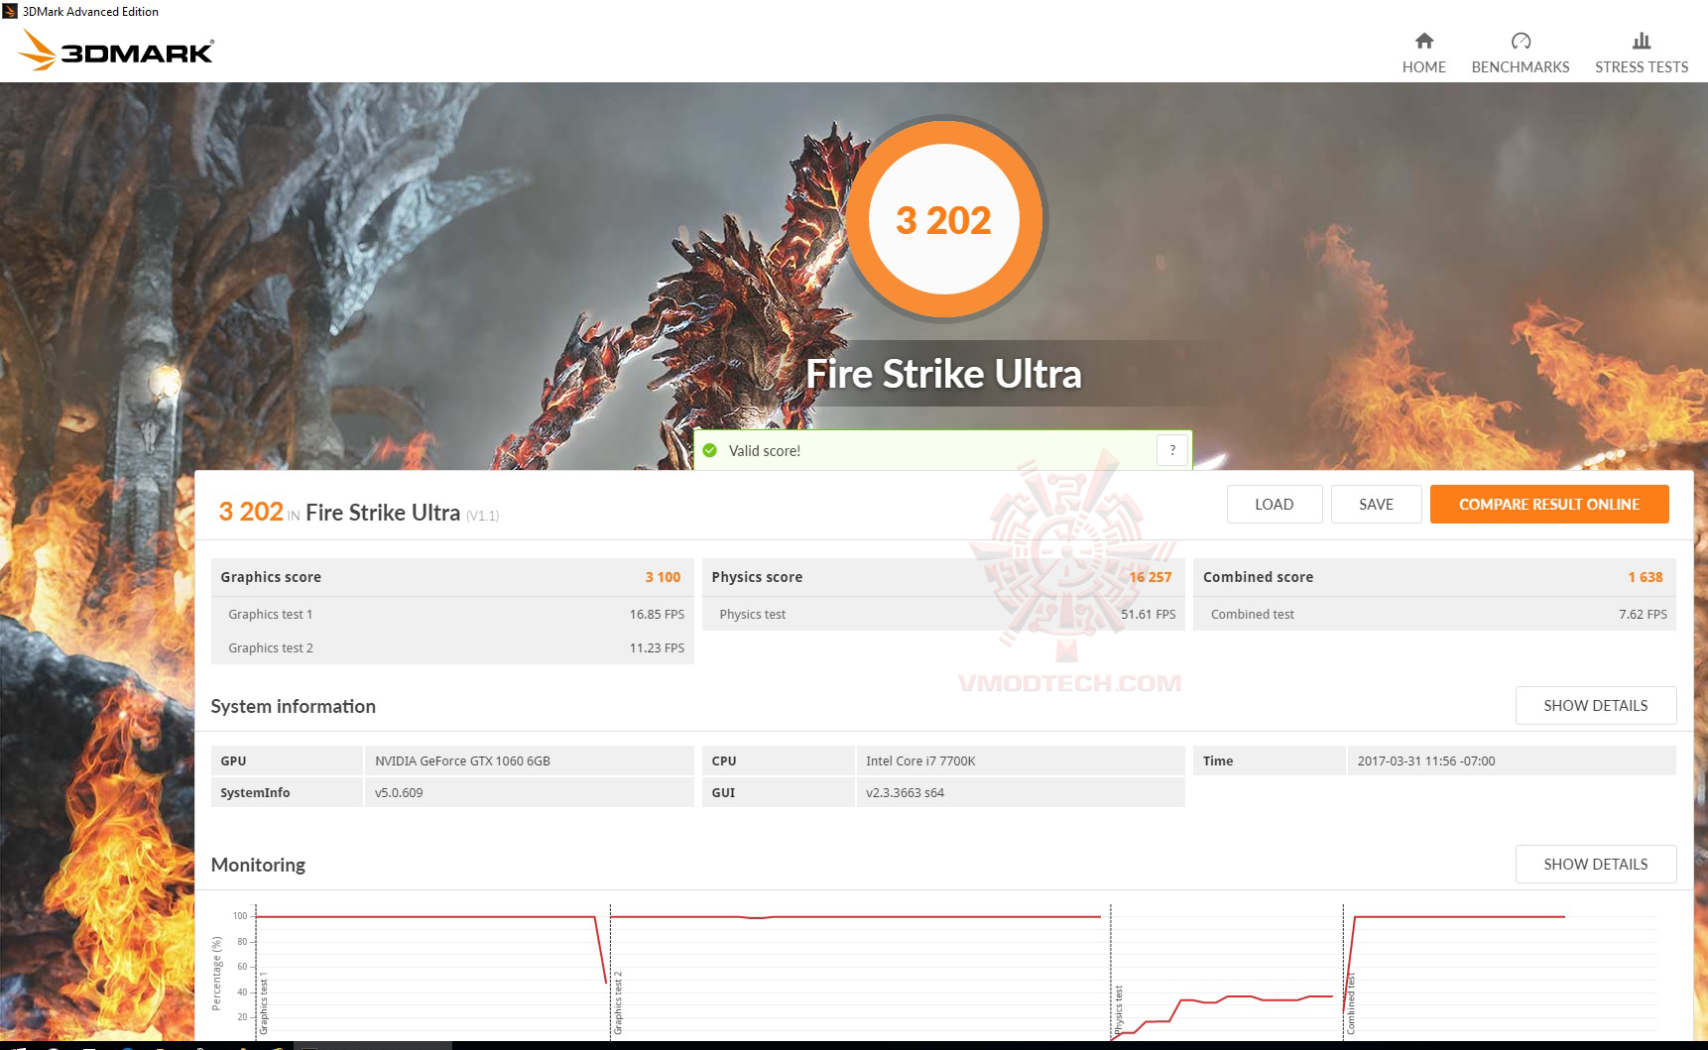1708x1050 pixels.
Task: Select the 'Valid score!' message text
Action: click(765, 450)
